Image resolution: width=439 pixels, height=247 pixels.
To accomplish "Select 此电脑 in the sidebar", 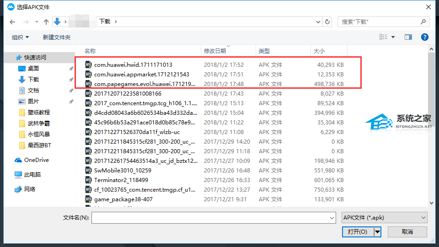I will (x=32, y=174).
